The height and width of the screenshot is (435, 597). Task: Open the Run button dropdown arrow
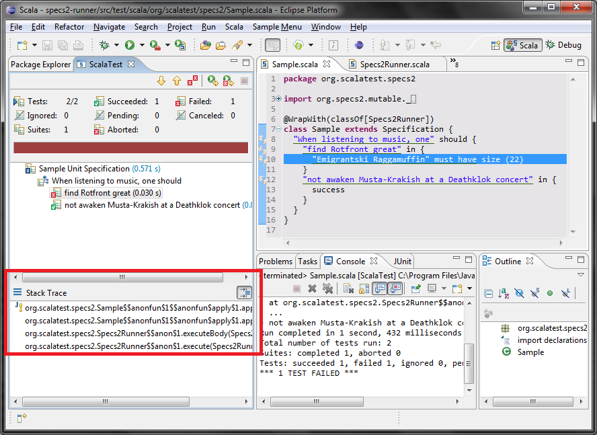tap(141, 45)
